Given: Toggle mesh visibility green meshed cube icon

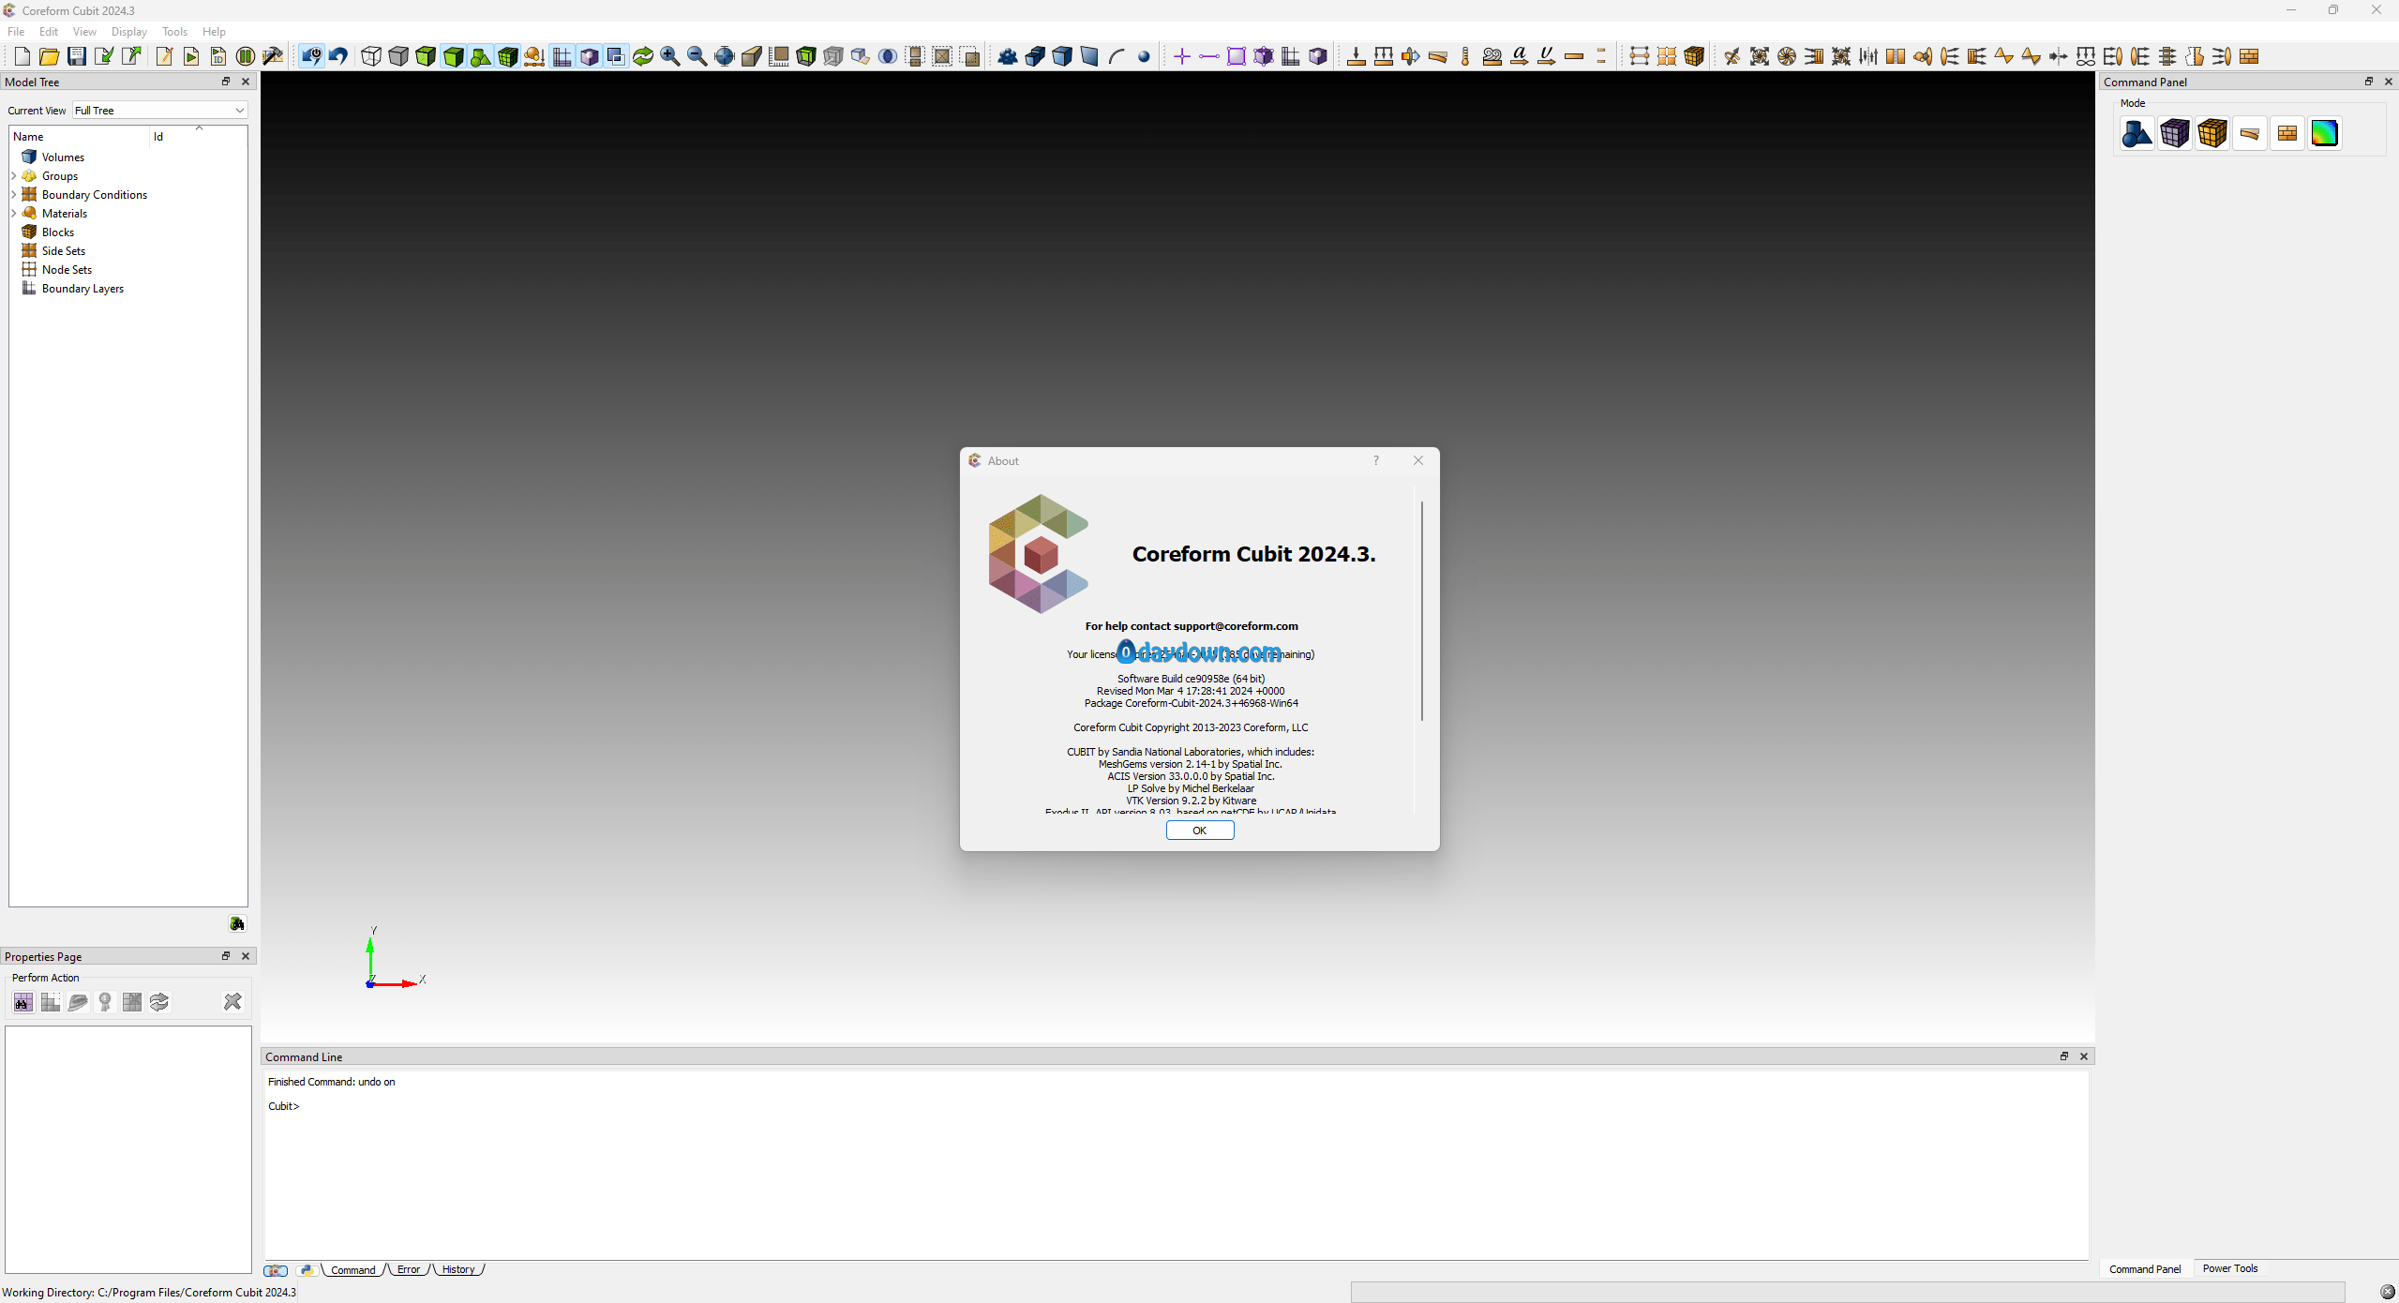Looking at the screenshot, I should tap(508, 56).
